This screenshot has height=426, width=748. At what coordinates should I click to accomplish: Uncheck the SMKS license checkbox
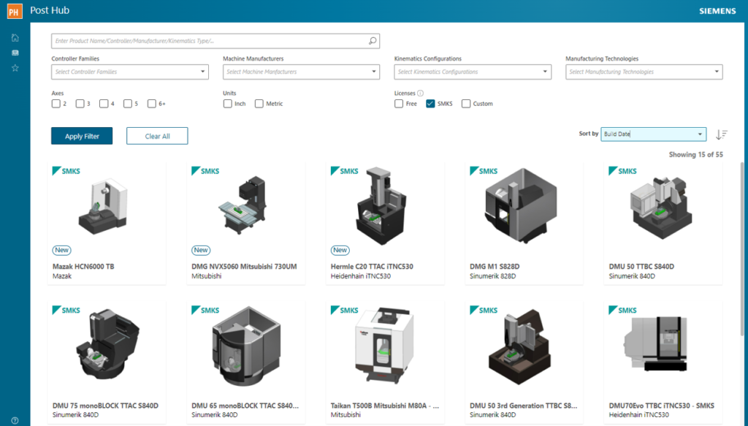(x=430, y=103)
